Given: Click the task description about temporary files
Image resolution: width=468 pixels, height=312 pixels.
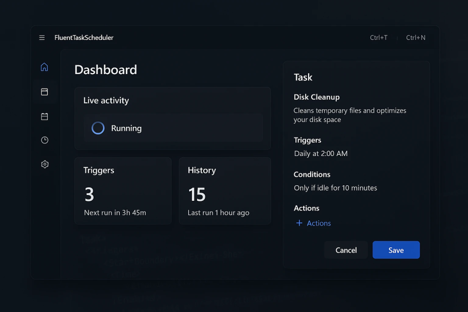Looking at the screenshot, I should pyautogui.click(x=350, y=115).
